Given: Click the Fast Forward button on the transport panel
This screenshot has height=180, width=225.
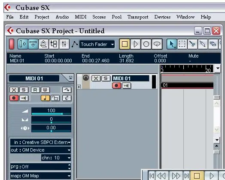Looking at the screenshot, I should click(x=176, y=176).
